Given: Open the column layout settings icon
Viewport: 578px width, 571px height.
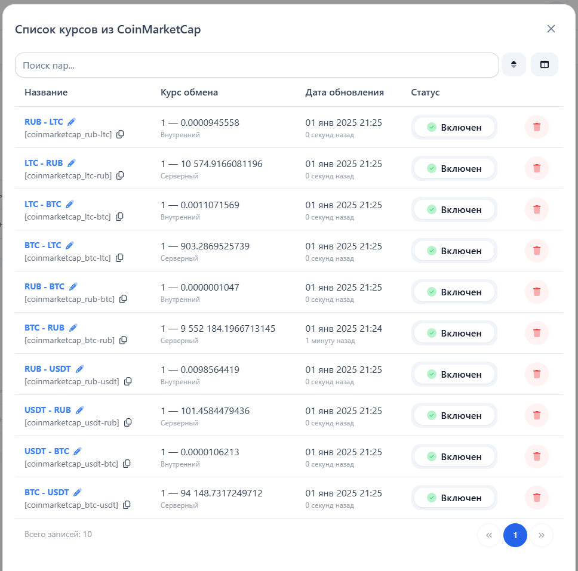Looking at the screenshot, I should (544, 64).
